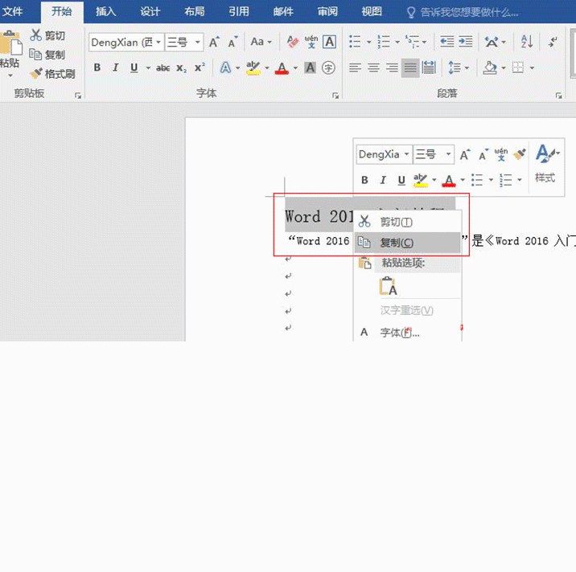Click the ribbon Phonetic Guide wén icon

pos(311,42)
